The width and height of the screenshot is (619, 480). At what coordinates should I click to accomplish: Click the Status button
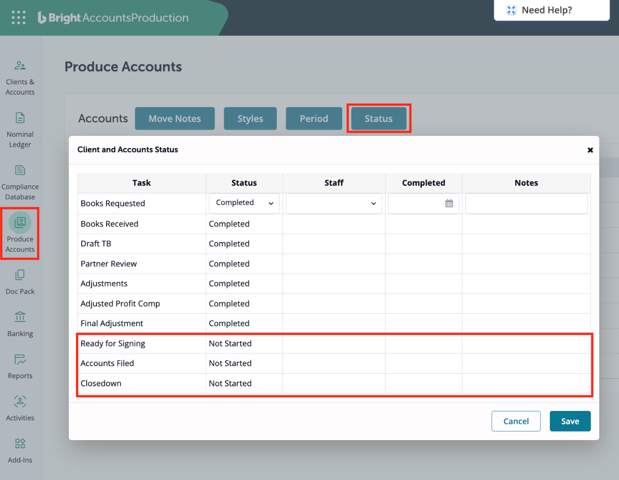click(379, 118)
